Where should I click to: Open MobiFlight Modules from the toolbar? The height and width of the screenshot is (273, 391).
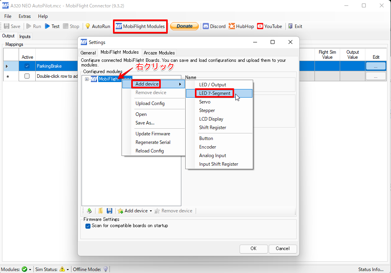tap(140, 26)
